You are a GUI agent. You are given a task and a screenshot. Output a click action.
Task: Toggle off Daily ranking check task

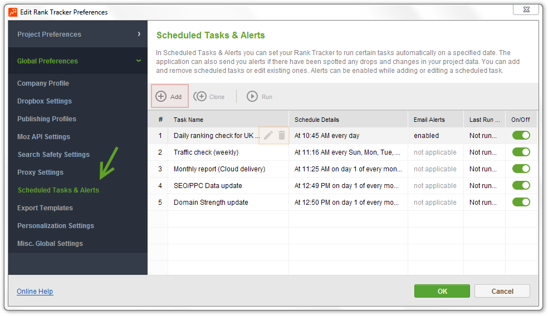521,135
